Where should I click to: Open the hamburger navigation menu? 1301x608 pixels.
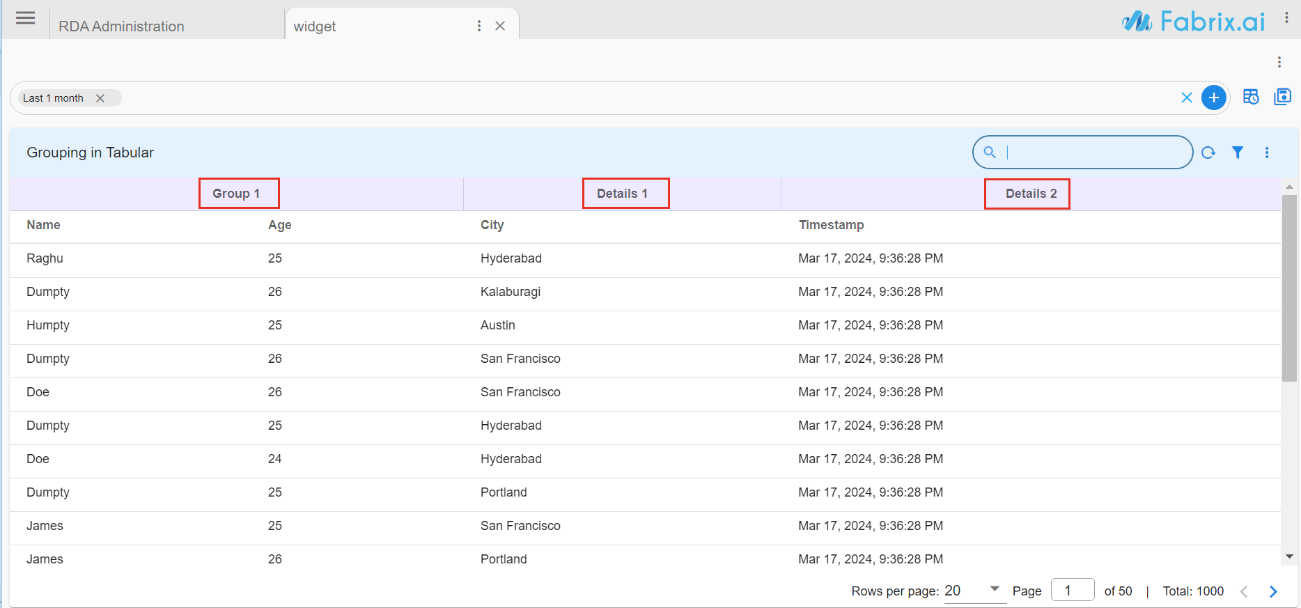[26, 18]
